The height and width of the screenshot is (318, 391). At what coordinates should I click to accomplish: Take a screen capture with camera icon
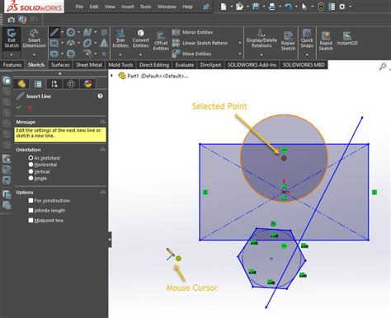(x=12, y=20)
